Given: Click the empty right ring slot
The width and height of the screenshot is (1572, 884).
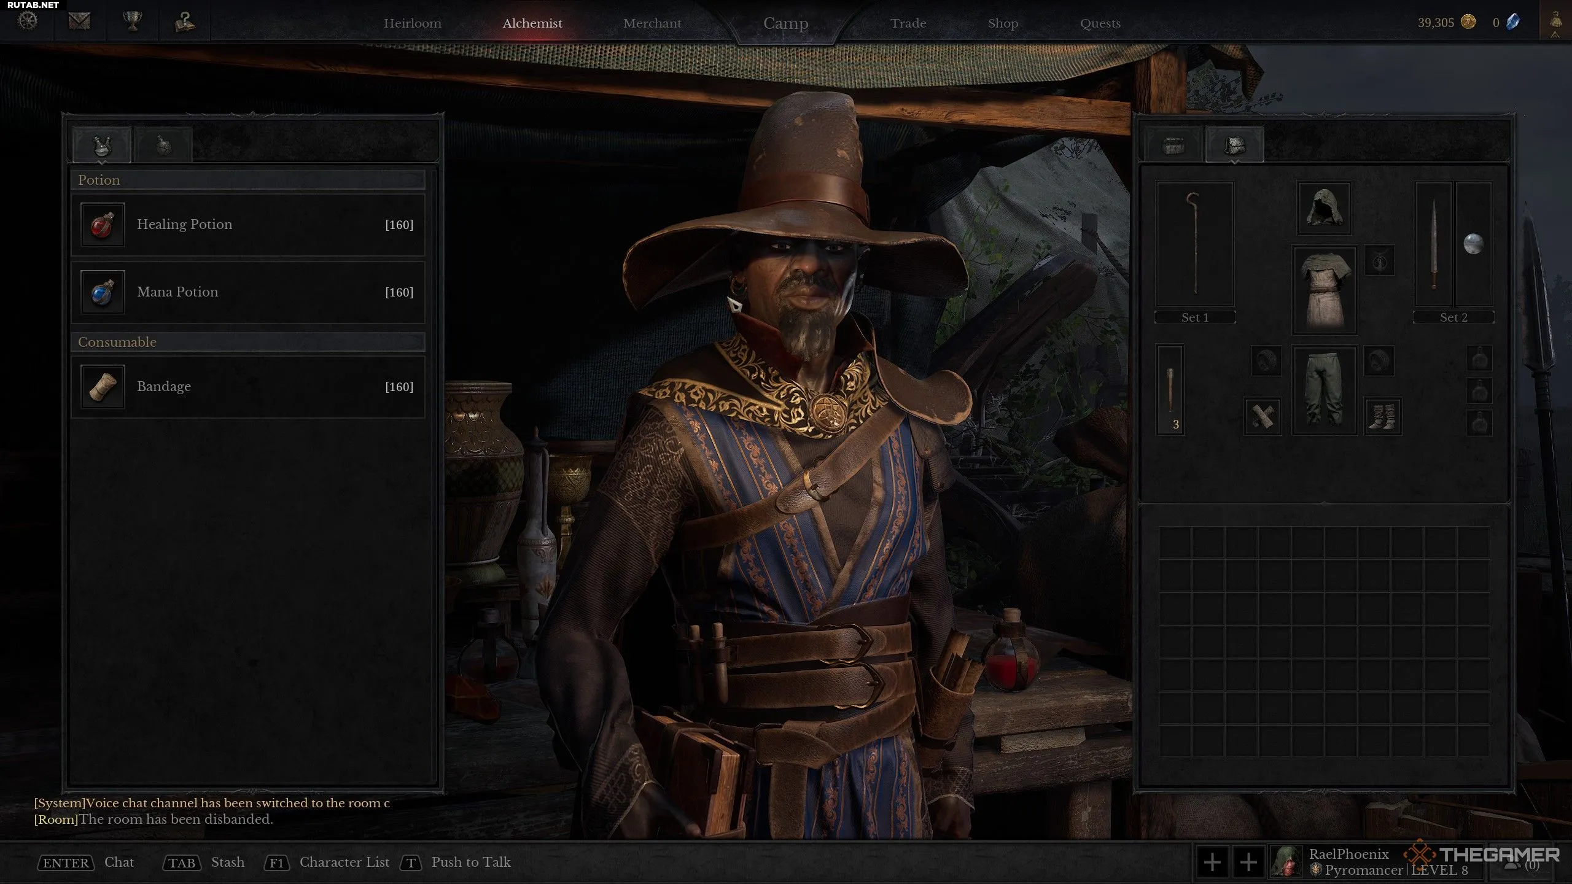Looking at the screenshot, I should (x=1379, y=360).
